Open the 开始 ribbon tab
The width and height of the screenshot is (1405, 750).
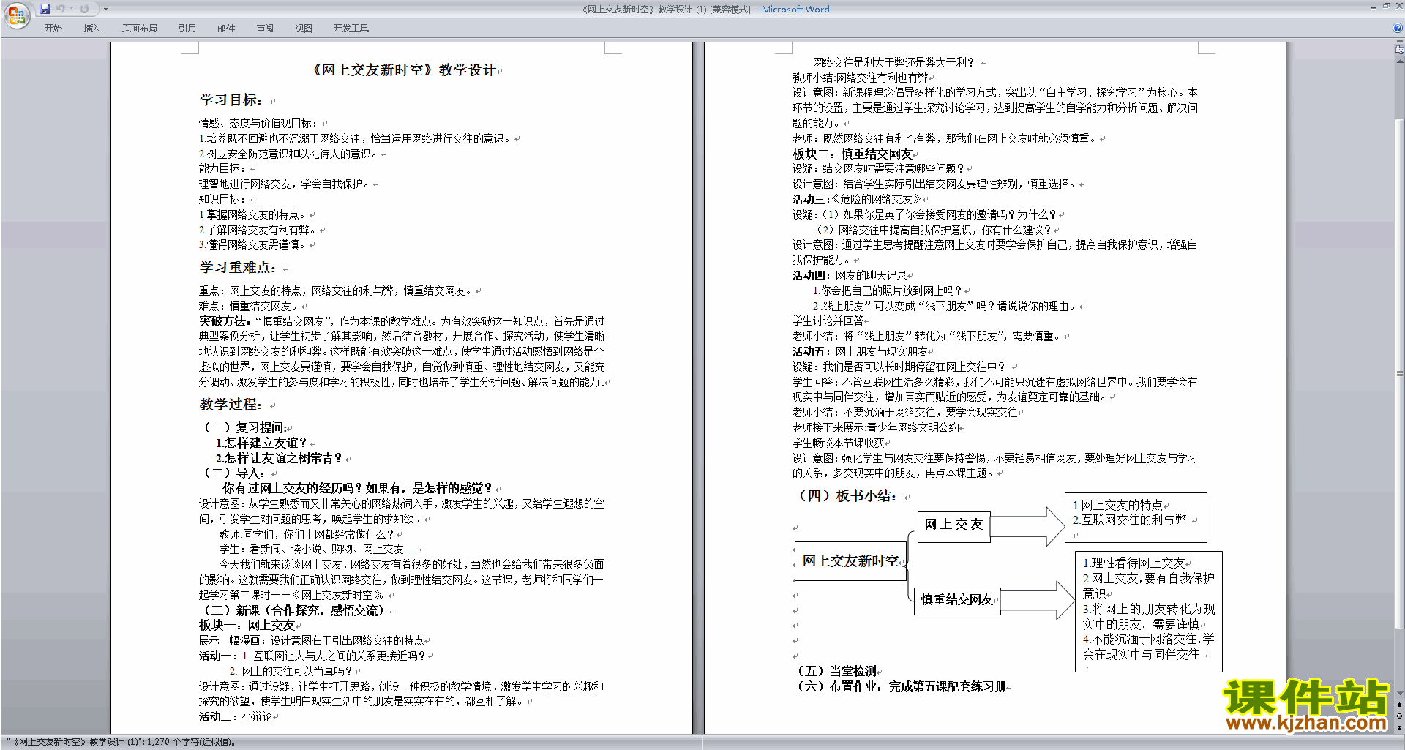pos(53,29)
